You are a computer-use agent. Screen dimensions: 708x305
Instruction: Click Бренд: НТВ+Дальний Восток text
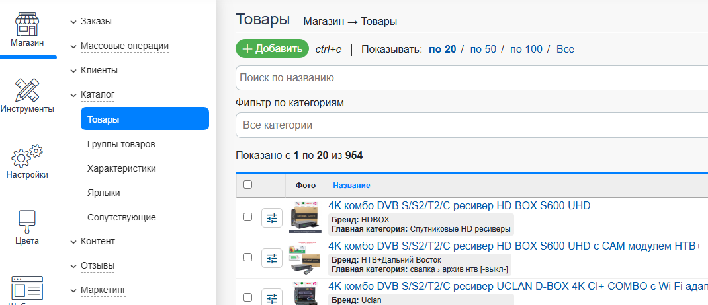pos(386,260)
